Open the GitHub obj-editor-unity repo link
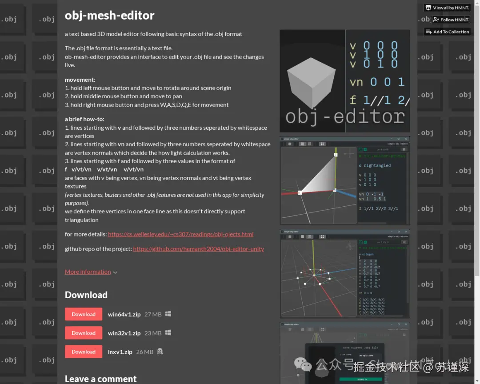The image size is (480, 384). pos(198,248)
